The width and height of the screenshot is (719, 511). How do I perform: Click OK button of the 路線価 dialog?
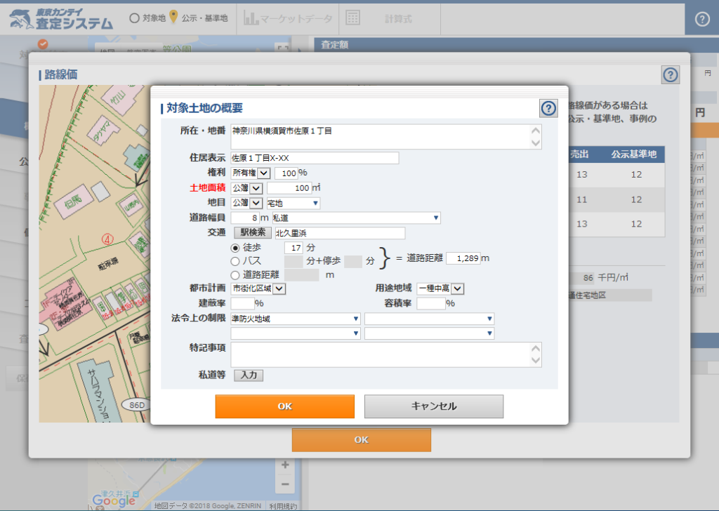pyautogui.click(x=362, y=440)
